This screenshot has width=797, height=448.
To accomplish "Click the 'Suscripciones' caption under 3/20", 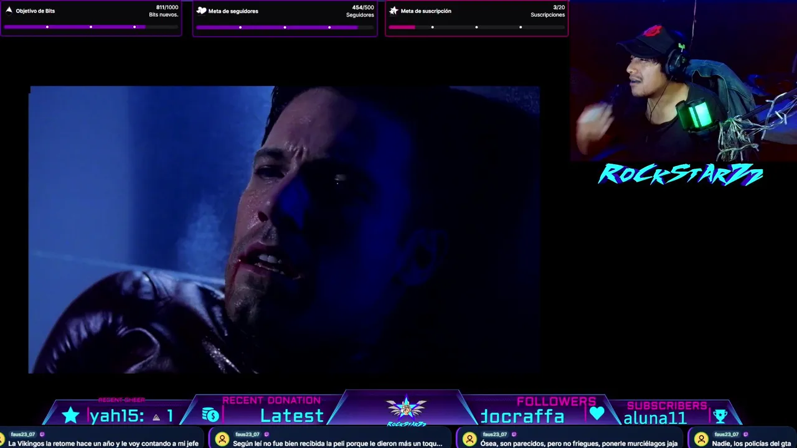I will pos(548,15).
